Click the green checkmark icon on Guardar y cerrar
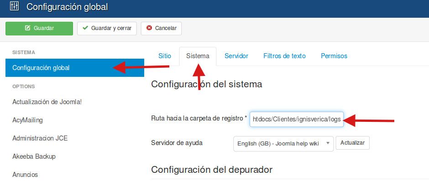This screenshot has width=429, height=181. tap(85, 28)
